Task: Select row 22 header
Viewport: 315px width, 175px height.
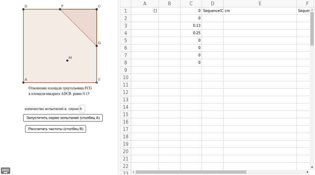Action: click(x=126, y=166)
